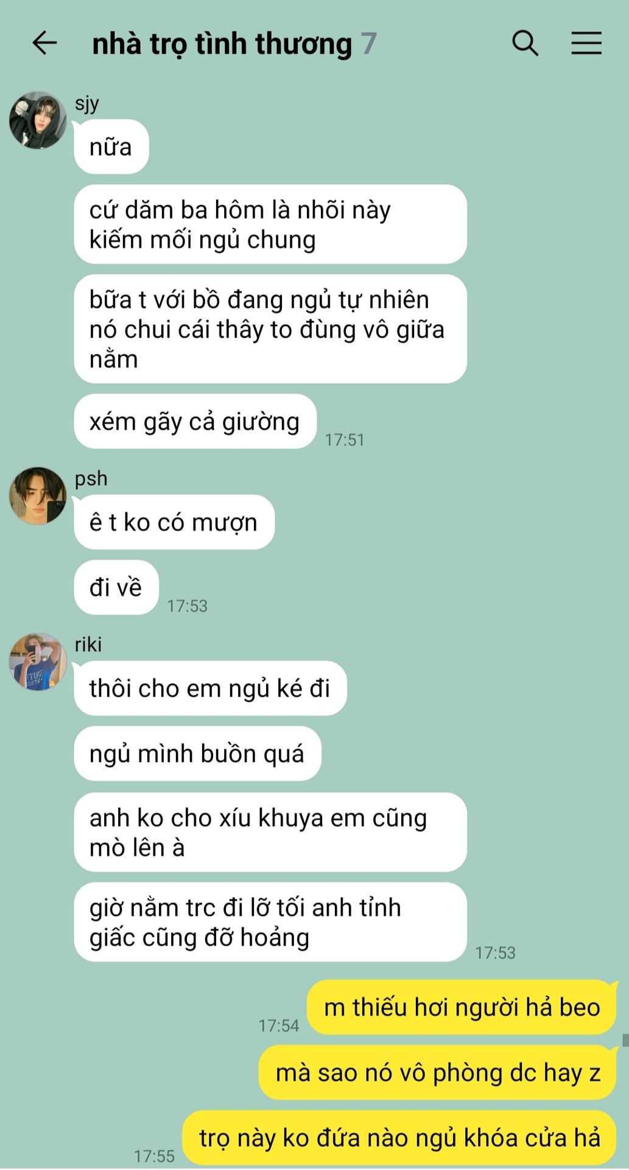Tap the member count 7
The image size is (629, 1170).
369,44
